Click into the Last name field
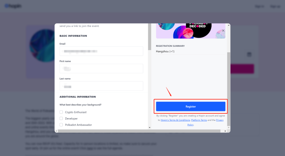The width and height of the screenshot is (285, 156). [101, 86]
